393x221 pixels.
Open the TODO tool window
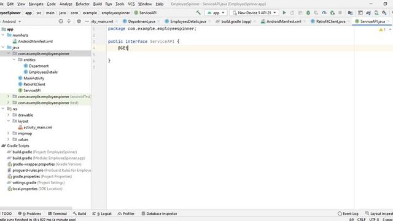[x=7, y=214]
